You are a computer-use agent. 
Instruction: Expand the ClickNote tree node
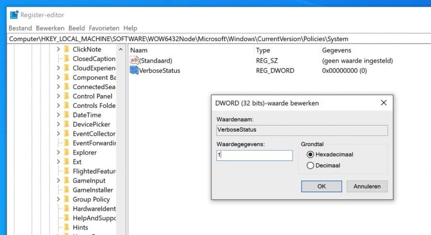58,49
